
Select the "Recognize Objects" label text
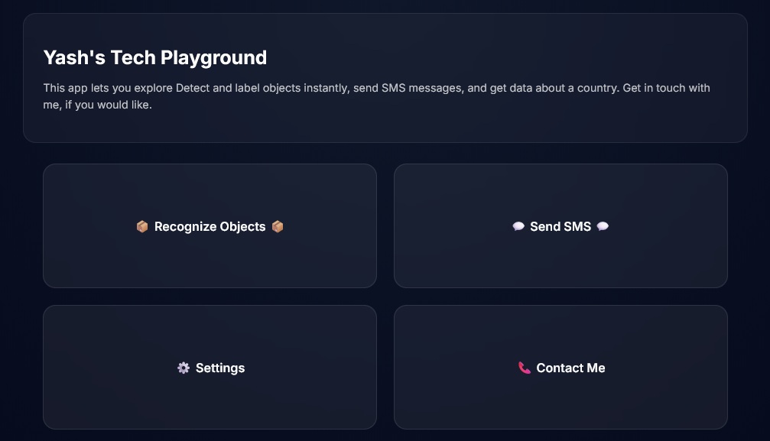210,227
